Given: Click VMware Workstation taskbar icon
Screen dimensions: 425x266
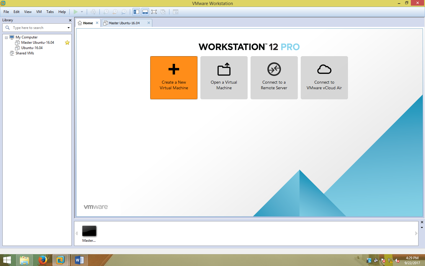Looking at the screenshot, I should (61, 260).
